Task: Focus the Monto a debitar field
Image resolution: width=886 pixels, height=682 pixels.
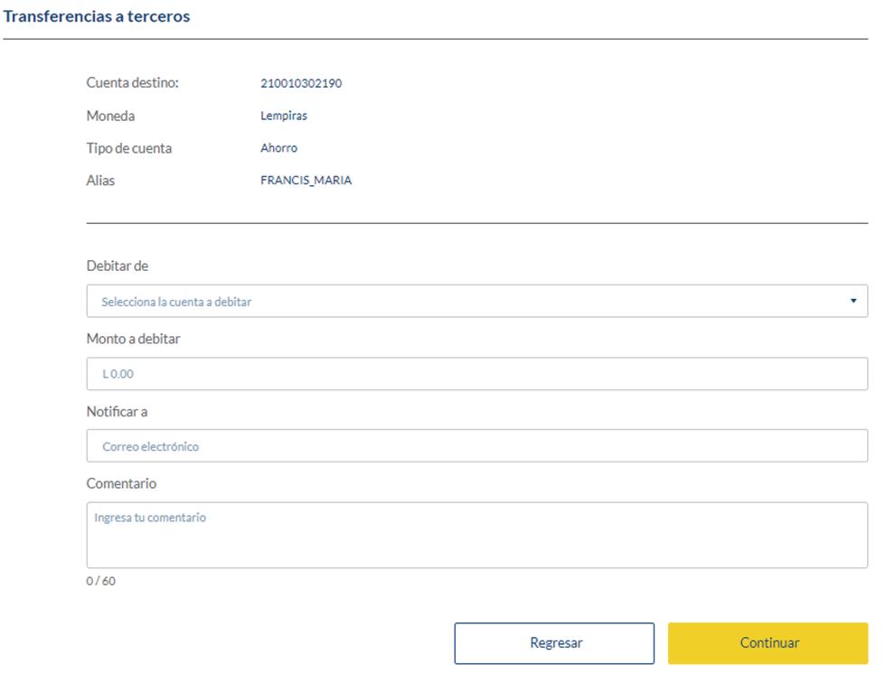Action: (x=477, y=374)
